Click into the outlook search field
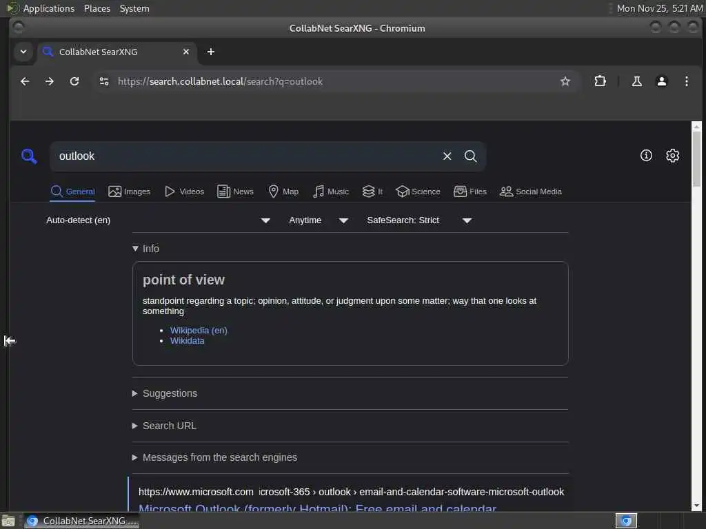706x529 pixels. tap(245, 156)
